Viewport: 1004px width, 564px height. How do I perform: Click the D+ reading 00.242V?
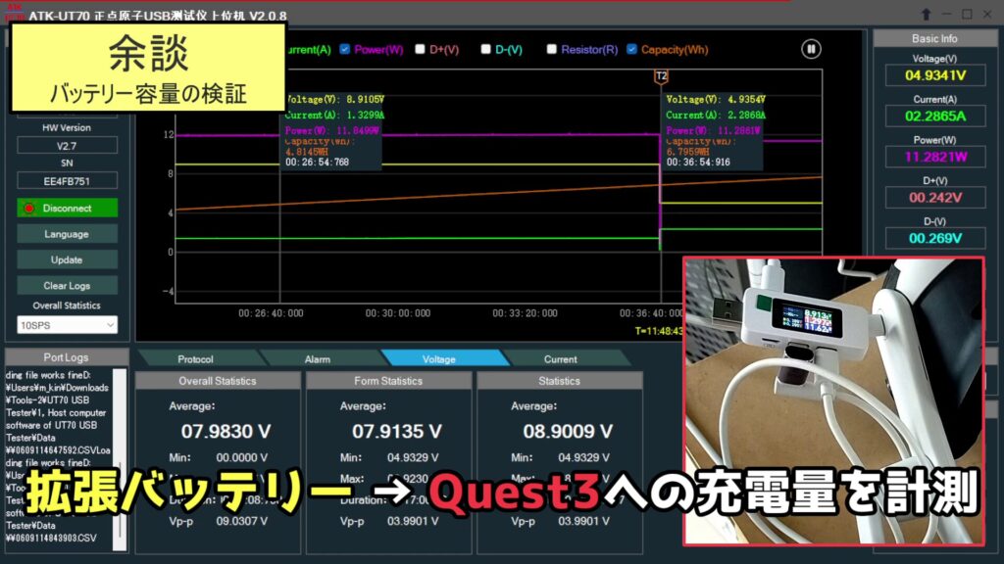934,198
